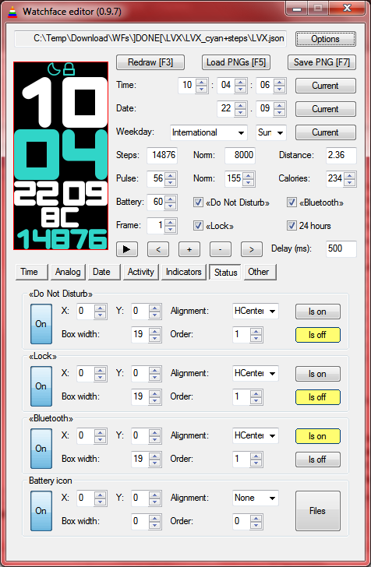Click «Bluetooth» Is off button
The width and height of the screenshot is (371, 567).
(318, 460)
